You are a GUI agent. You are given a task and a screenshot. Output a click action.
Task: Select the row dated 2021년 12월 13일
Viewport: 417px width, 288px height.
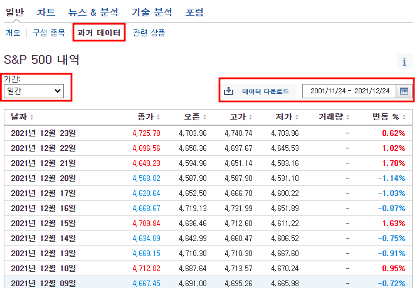tap(208, 253)
